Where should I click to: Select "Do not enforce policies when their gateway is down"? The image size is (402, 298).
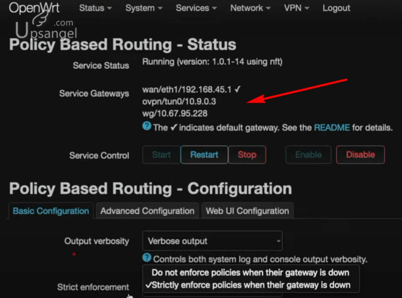250,272
